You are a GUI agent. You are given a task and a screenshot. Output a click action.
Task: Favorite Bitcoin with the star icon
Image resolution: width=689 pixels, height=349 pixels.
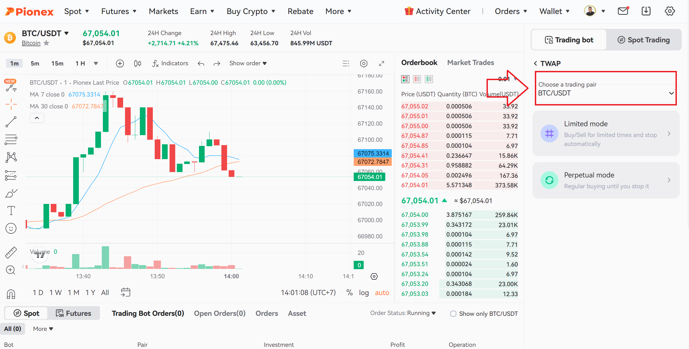pyautogui.click(x=46, y=43)
